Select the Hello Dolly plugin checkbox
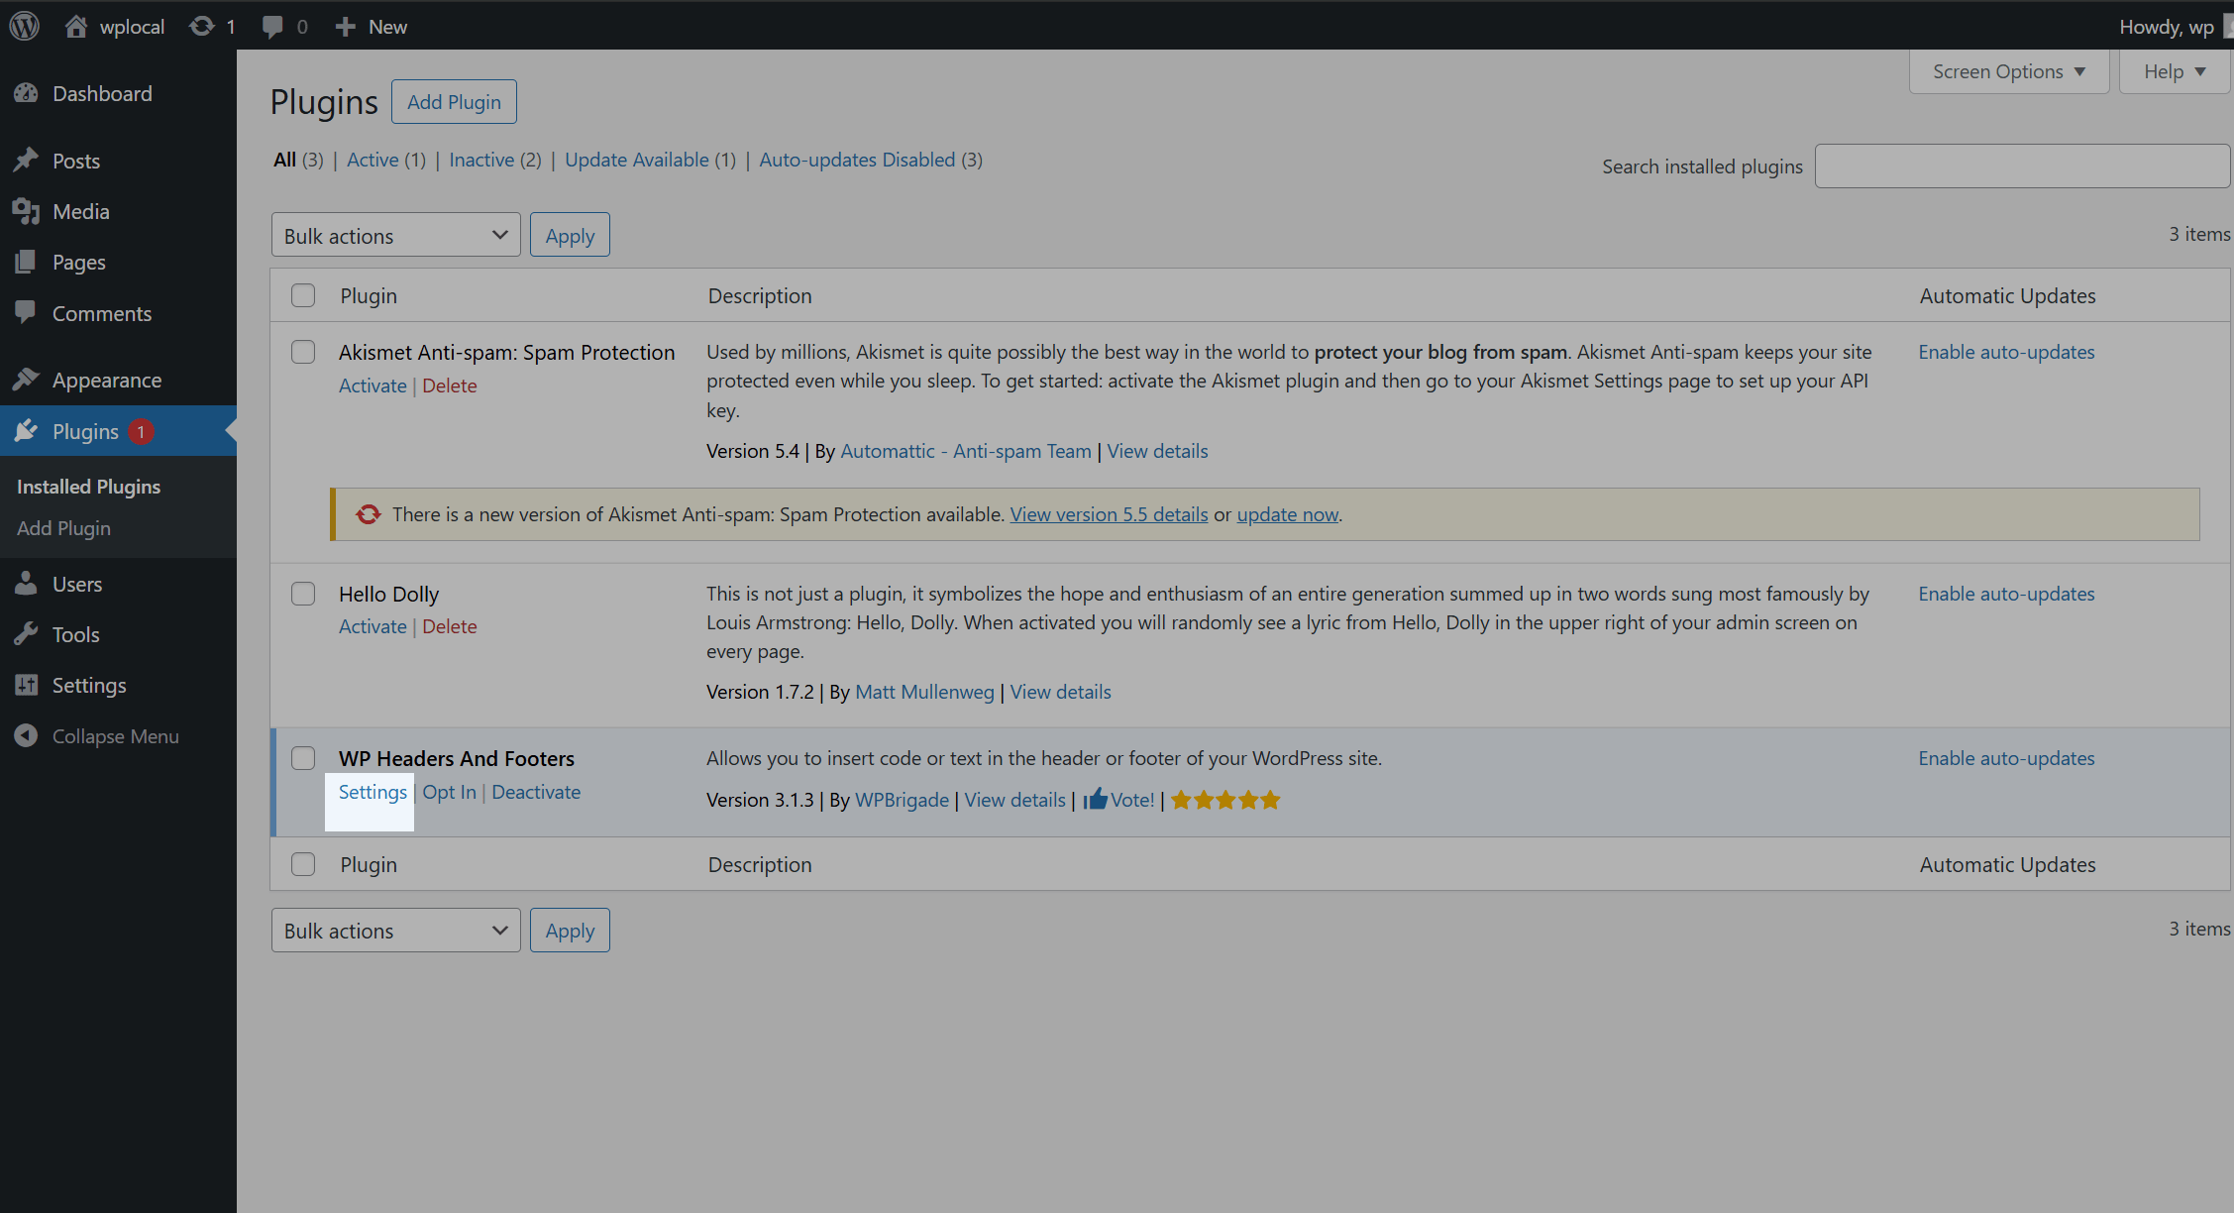Image resolution: width=2234 pixels, height=1213 pixels. pyautogui.click(x=303, y=594)
